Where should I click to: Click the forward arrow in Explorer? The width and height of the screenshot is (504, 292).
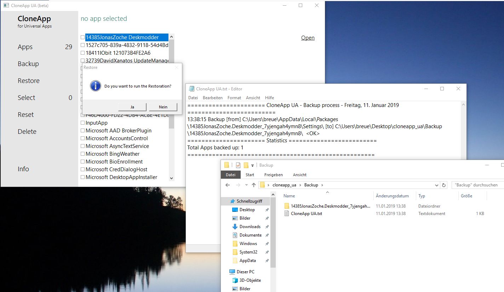[238, 185]
